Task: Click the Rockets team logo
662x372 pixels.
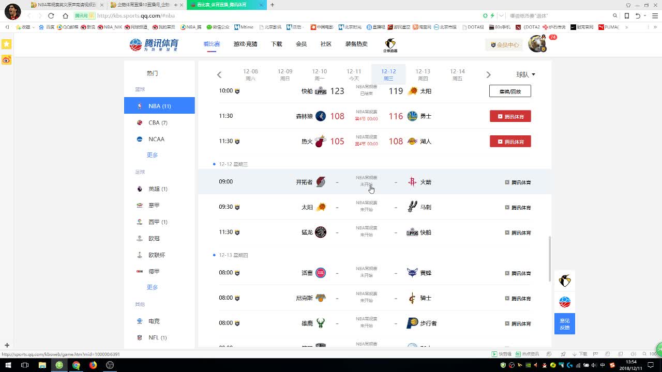Action: coord(412,182)
